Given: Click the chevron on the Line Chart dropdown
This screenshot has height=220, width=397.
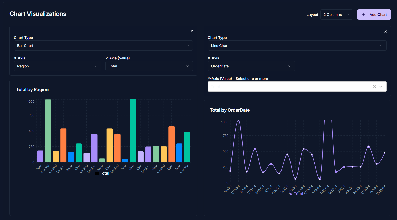Looking at the screenshot, I should 381,46.
